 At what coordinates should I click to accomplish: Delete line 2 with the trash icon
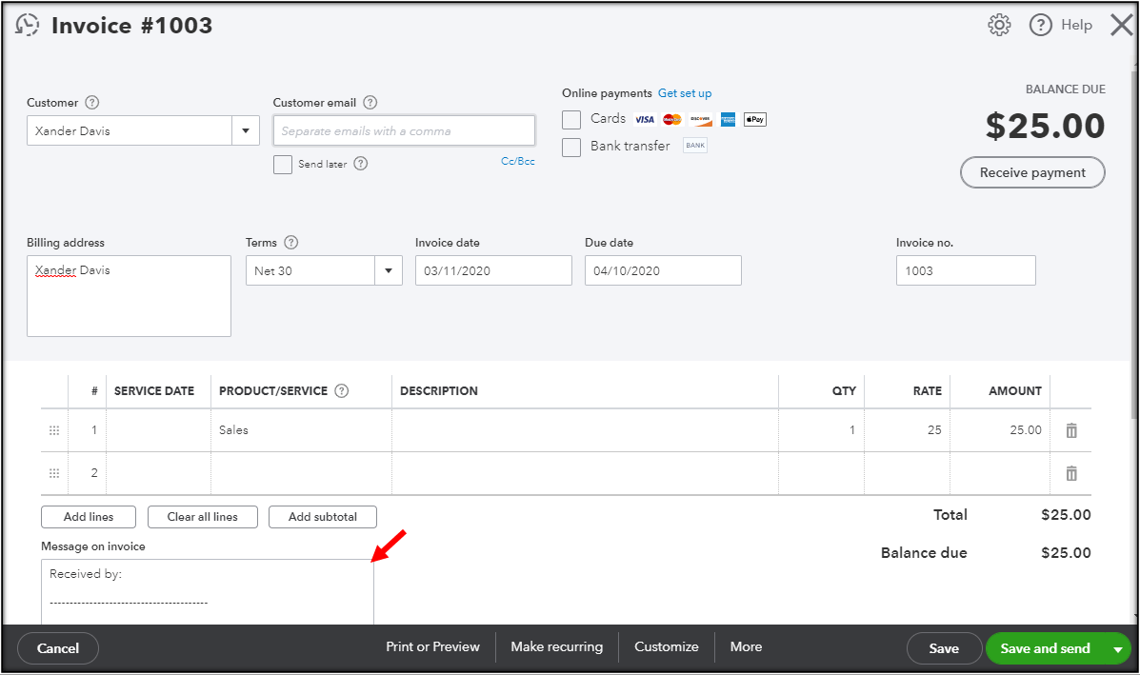pos(1070,474)
